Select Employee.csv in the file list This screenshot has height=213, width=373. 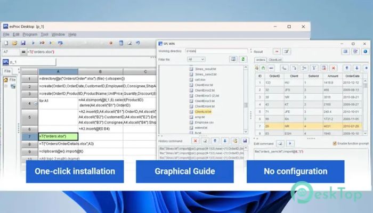click(x=204, y=122)
